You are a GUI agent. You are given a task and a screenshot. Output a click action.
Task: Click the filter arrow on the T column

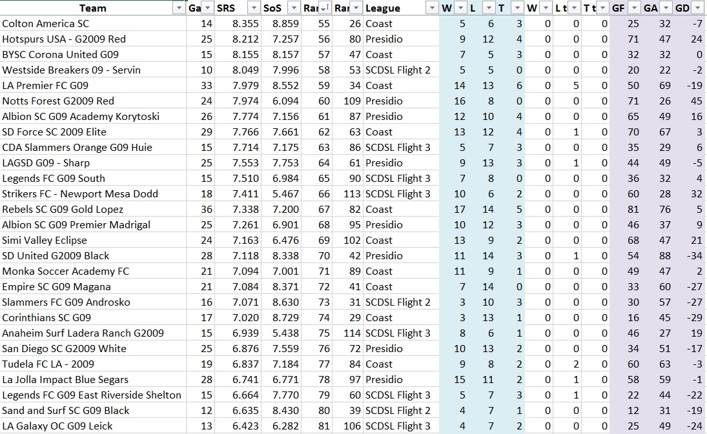(517, 8)
